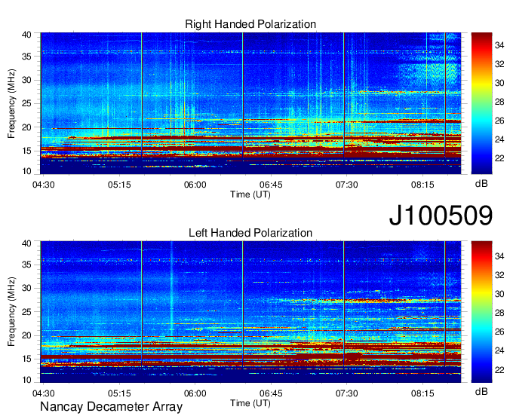The height and width of the screenshot is (416, 513).
Task: Click the 26 dB label on top colorbar
Action: [x=499, y=121]
